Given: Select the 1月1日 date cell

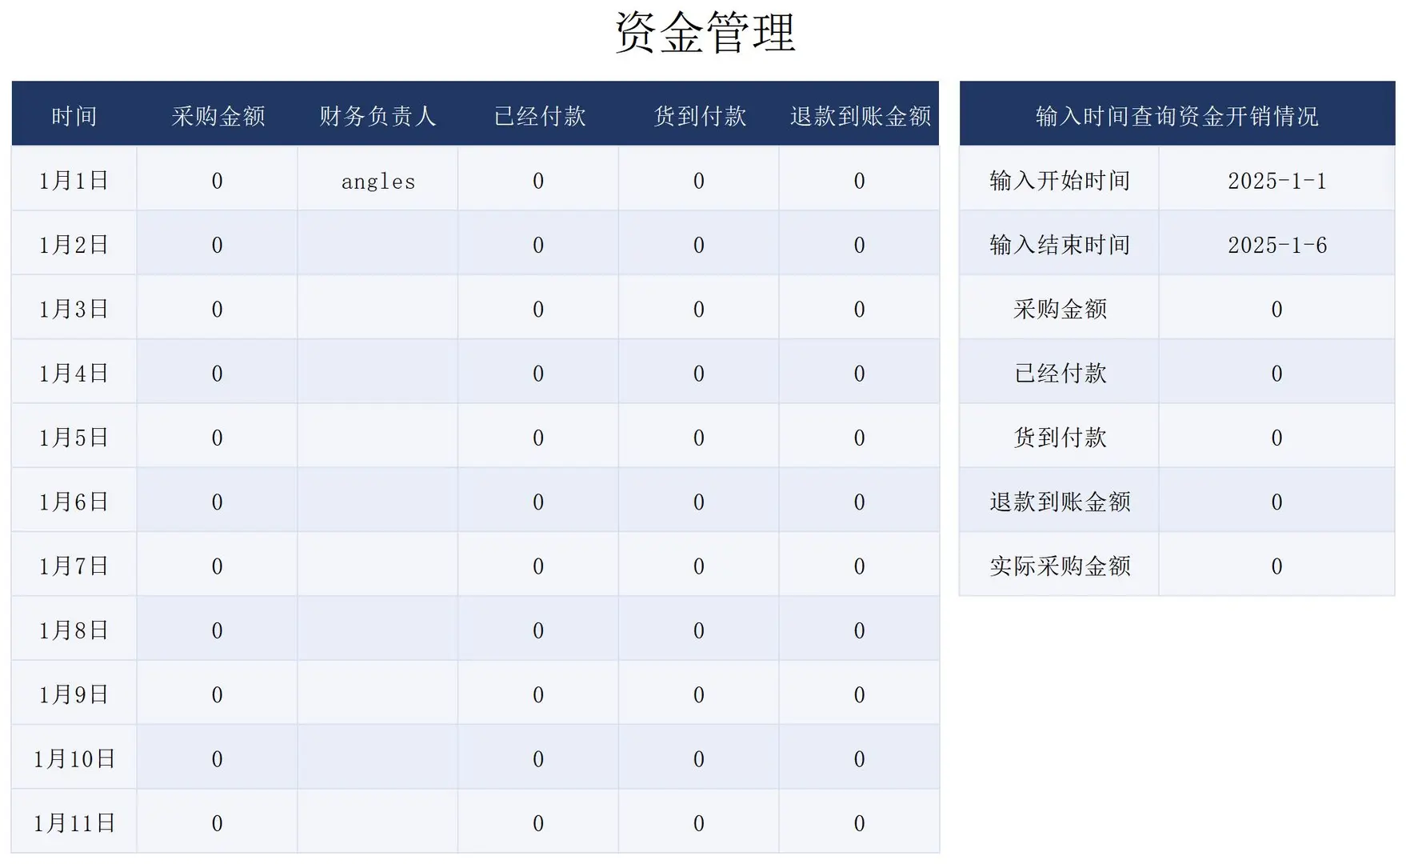Looking at the screenshot, I should pyautogui.click(x=73, y=180).
